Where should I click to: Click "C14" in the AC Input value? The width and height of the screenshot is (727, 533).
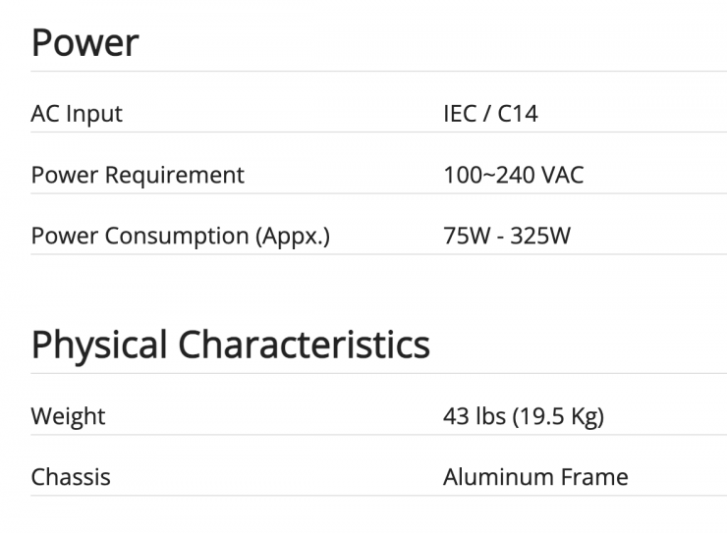tap(518, 114)
